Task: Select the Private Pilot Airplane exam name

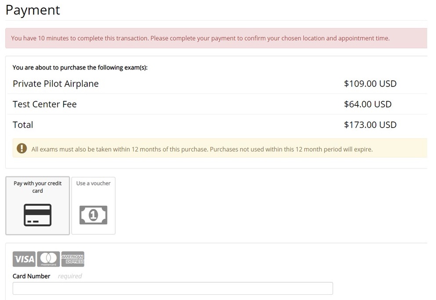Action: 55,84
